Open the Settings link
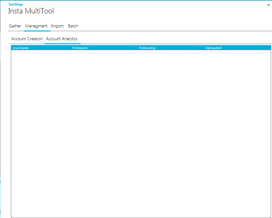The width and height of the screenshot is (272, 218). click(x=16, y=4)
